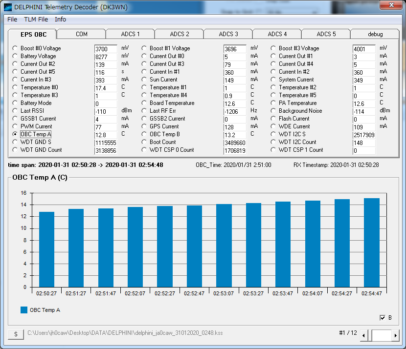Click the left arrow of frame scrollbar

click(x=364, y=335)
